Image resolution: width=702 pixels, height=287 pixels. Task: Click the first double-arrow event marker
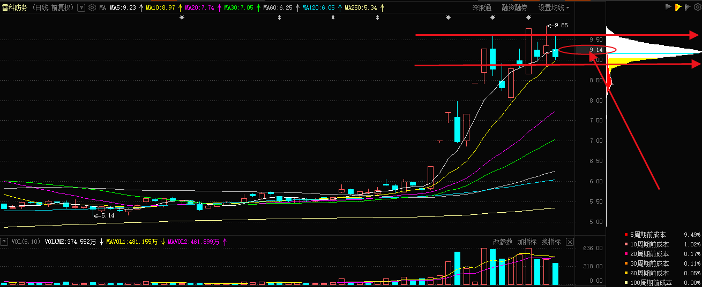(x=279, y=18)
